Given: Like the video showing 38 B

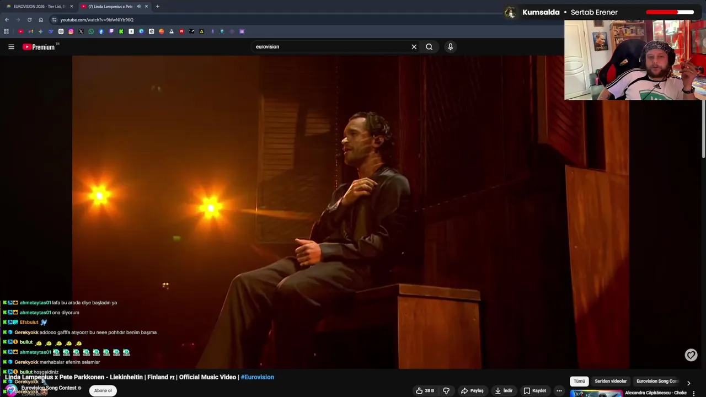Looking at the screenshot, I should tap(425, 390).
